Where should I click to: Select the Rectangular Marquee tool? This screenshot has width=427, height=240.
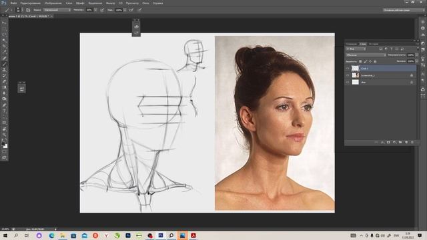tap(4, 29)
